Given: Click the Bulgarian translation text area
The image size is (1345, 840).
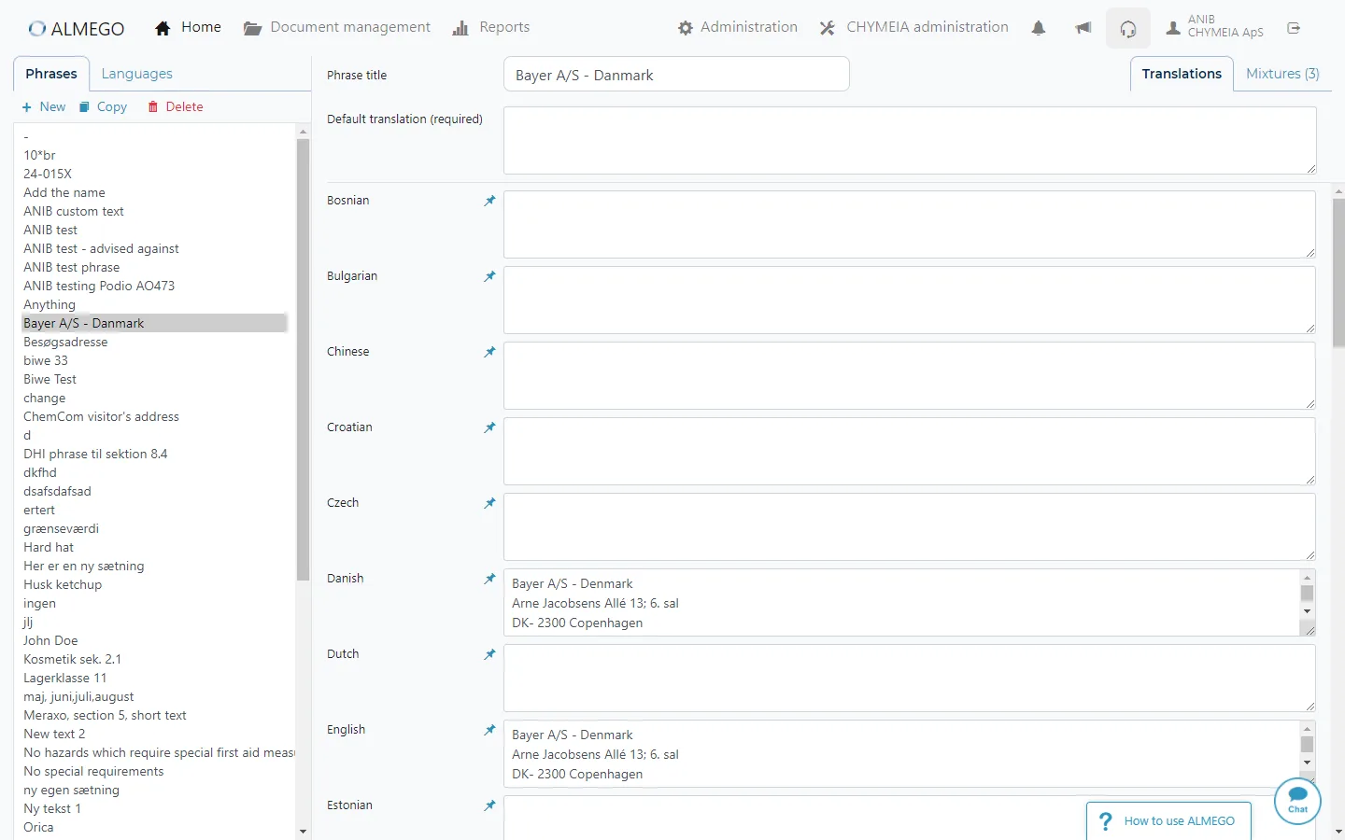Looking at the screenshot, I should tap(910, 301).
